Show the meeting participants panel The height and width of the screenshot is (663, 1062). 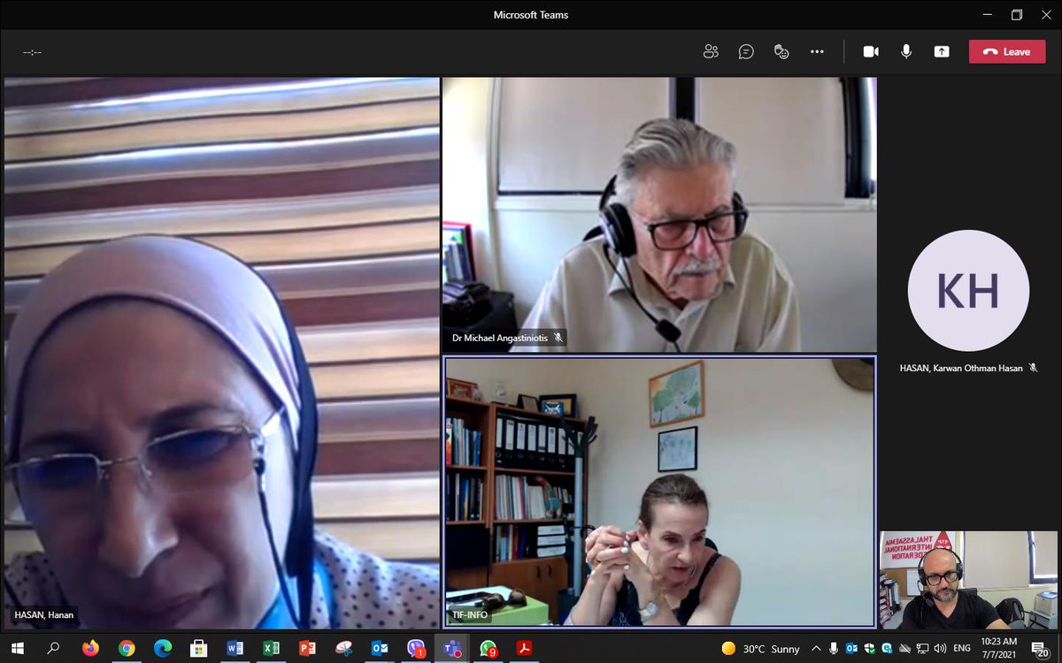[711, 51]
